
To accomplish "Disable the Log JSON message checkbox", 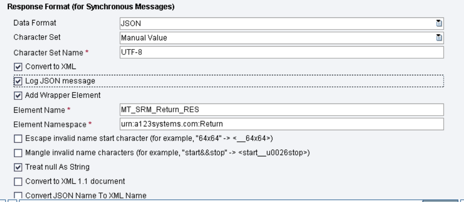I will pos(18,81).
